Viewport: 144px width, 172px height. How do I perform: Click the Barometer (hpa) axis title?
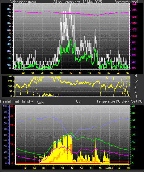click(126, 2)
